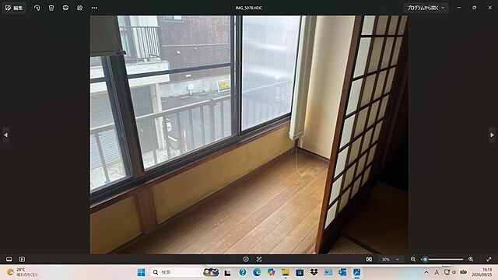
Task: Click the file name IMG_5078.HEIC title
Action: (x=249, y=8)
